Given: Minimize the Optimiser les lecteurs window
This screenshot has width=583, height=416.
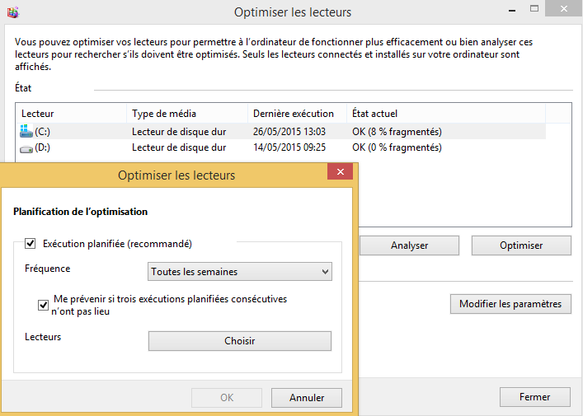Looking at the screenshot, I should pyautogui.click(x=512, y=10).
